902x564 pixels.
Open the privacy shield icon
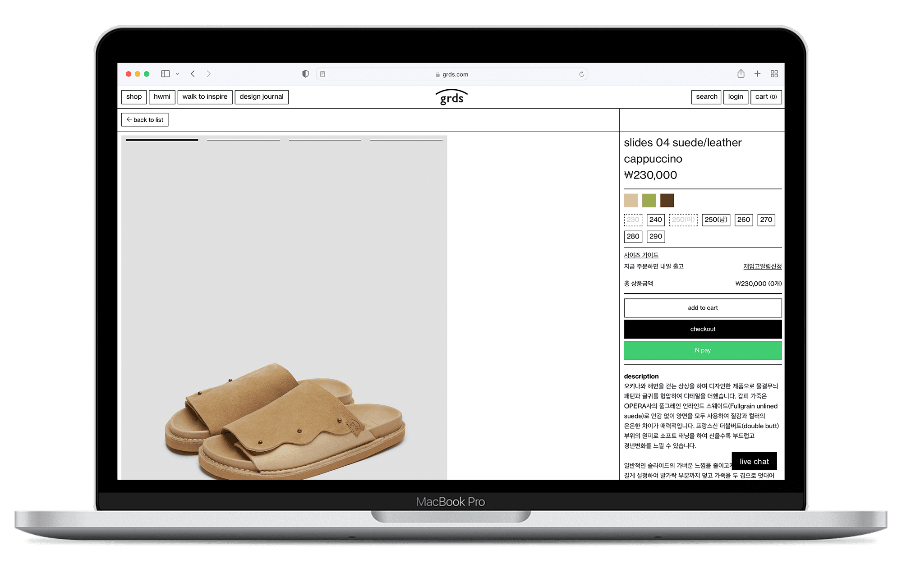tap(305, 74)
